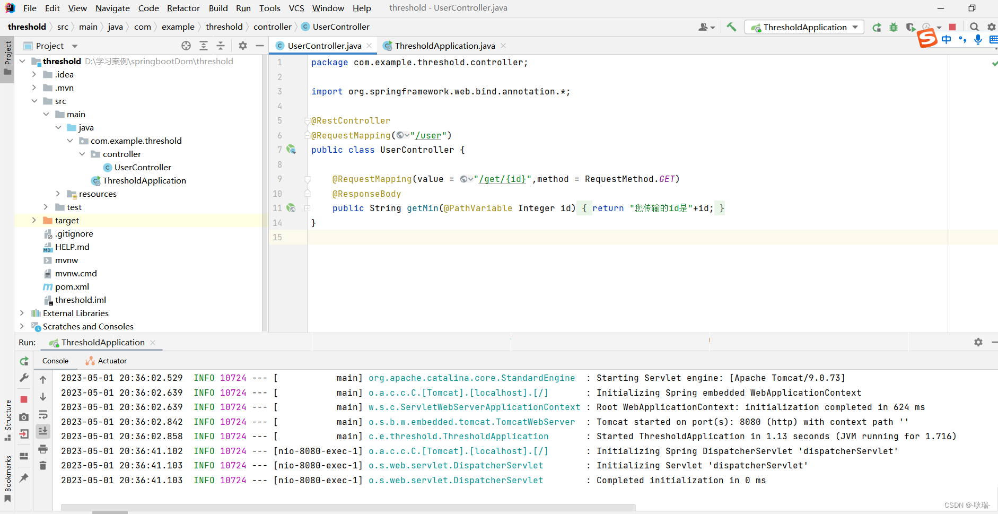Image resolution: width=998 pixels, height=514 pixels.
Task: Open the profiler dropdown arrow beside clock icon
Action: [939, 28]
